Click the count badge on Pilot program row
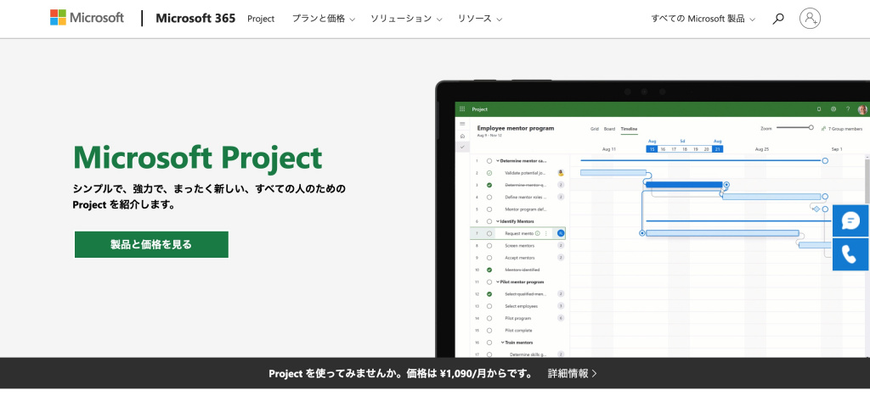870x407 pixels. click(561, 318)
